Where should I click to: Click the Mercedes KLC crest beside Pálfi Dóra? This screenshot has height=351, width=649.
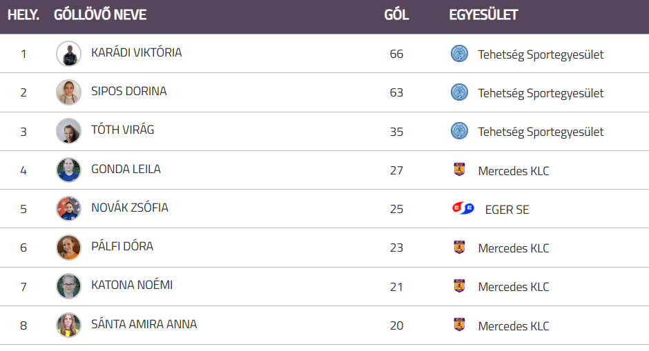459,247
